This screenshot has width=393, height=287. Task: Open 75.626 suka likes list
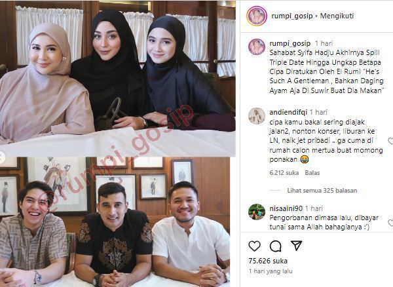pos(268,261)
